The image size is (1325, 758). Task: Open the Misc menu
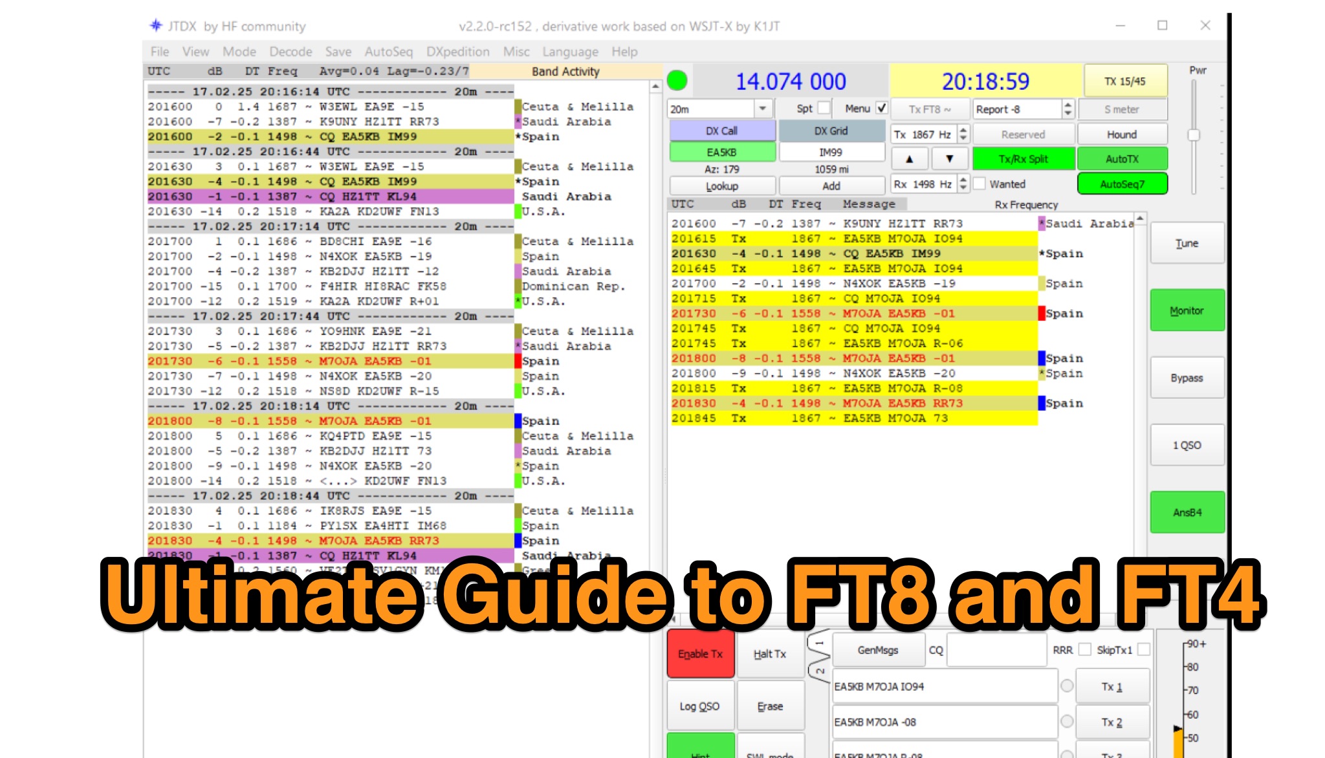[516, 52]
